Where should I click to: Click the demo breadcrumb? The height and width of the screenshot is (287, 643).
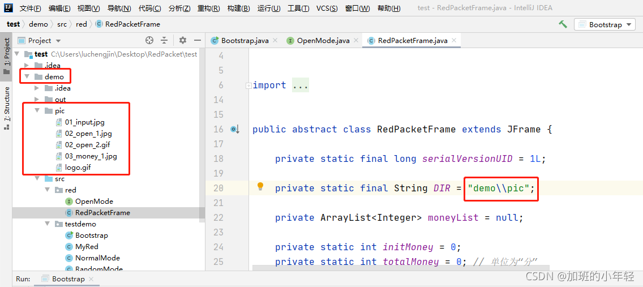coord(38,24)
